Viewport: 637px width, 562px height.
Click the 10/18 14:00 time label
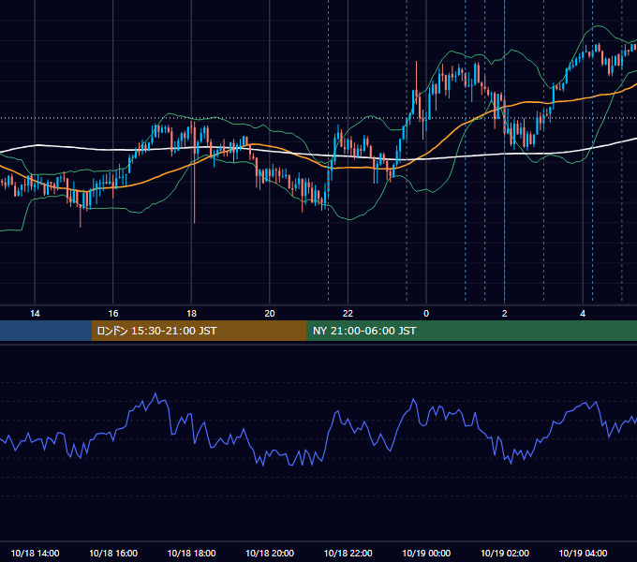[35, 553]
